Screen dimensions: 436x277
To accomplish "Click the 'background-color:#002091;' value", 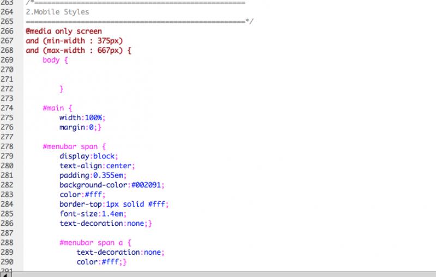I will coord(112,185).
